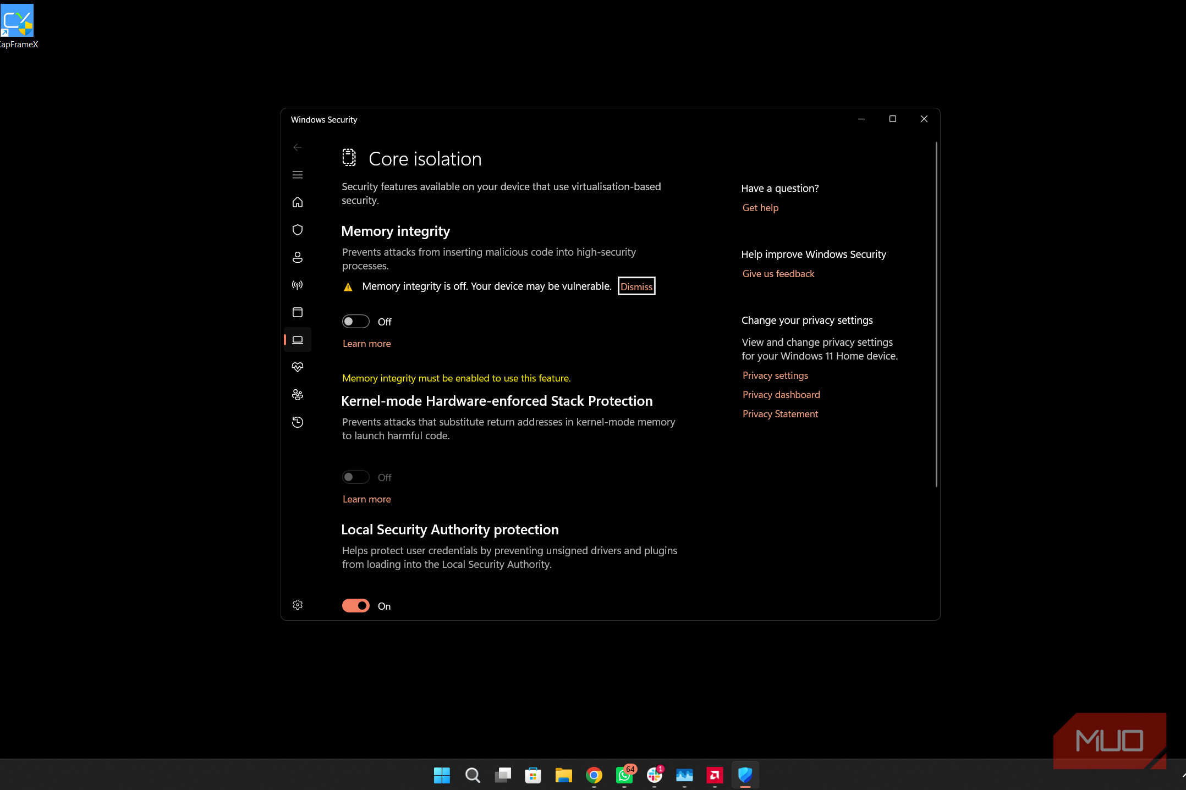Screen dimensions: 1186x790
Task: Click the yellow warning triangle icon
Action: (348, 287)
